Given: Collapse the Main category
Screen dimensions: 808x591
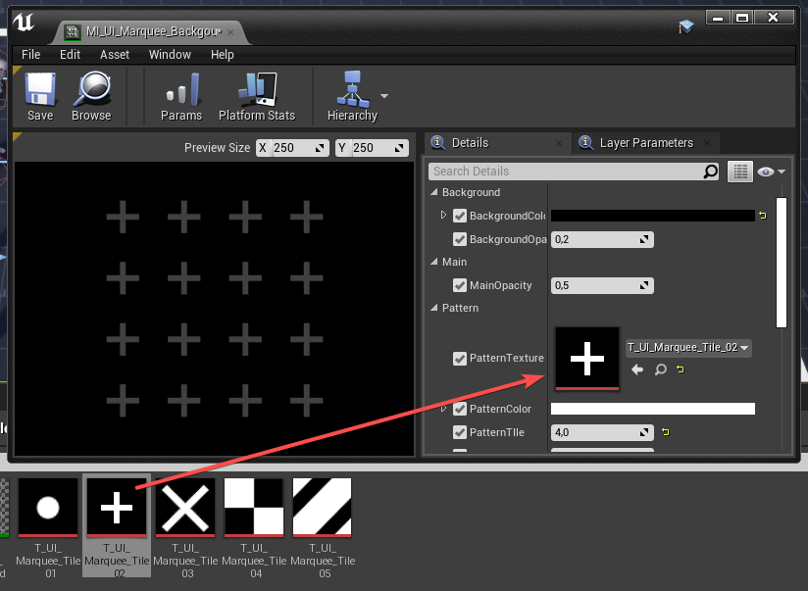Looking at the screenshot, I should [433, 262].
